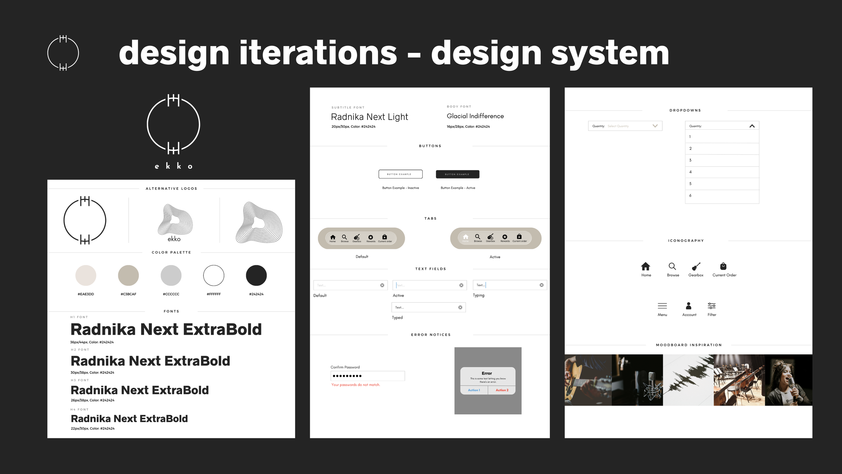Collapse the open Quantity dropdown chevron
This screenshot has height=474, width=842.
click(752, 126)
